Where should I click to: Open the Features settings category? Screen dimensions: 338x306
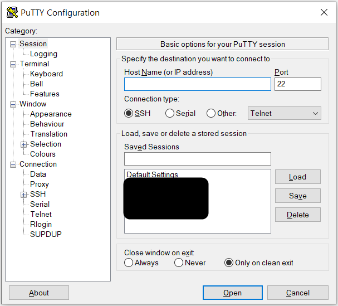(x=45, y=94)
